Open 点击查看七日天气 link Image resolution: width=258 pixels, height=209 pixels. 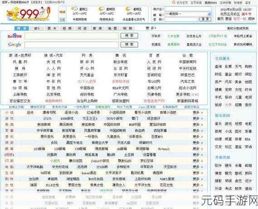[134, 19]
